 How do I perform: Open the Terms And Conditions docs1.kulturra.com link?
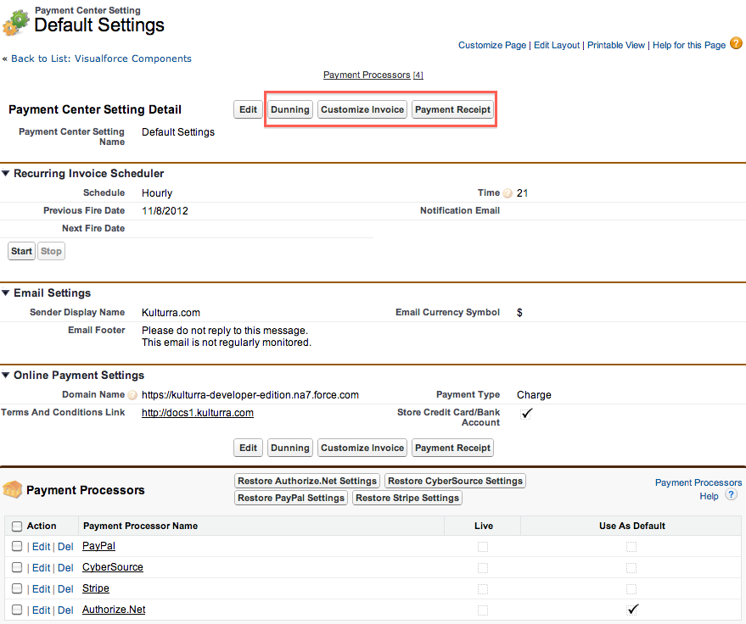[198, 413]
